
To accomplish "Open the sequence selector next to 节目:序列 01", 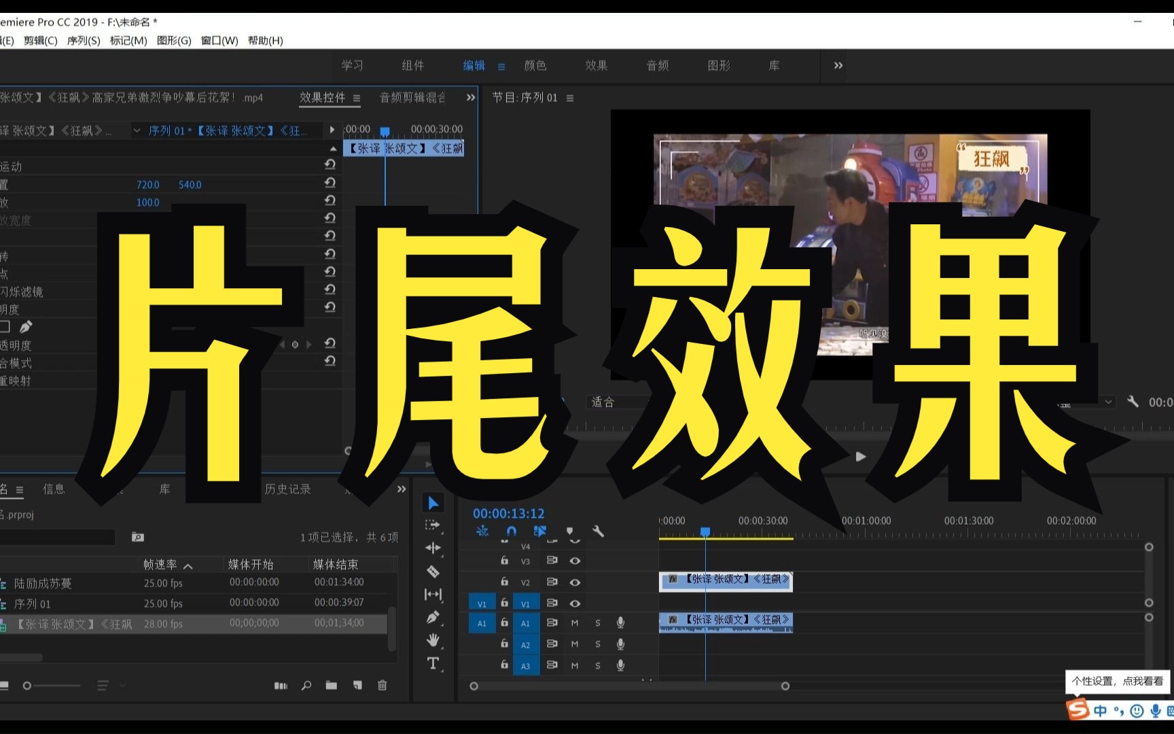I will (x=569, y=97).
